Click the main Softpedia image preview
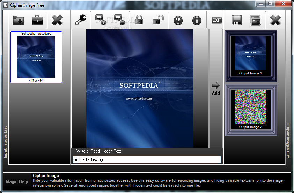Viewport: 294px width, 193px height. pos(140,88)
